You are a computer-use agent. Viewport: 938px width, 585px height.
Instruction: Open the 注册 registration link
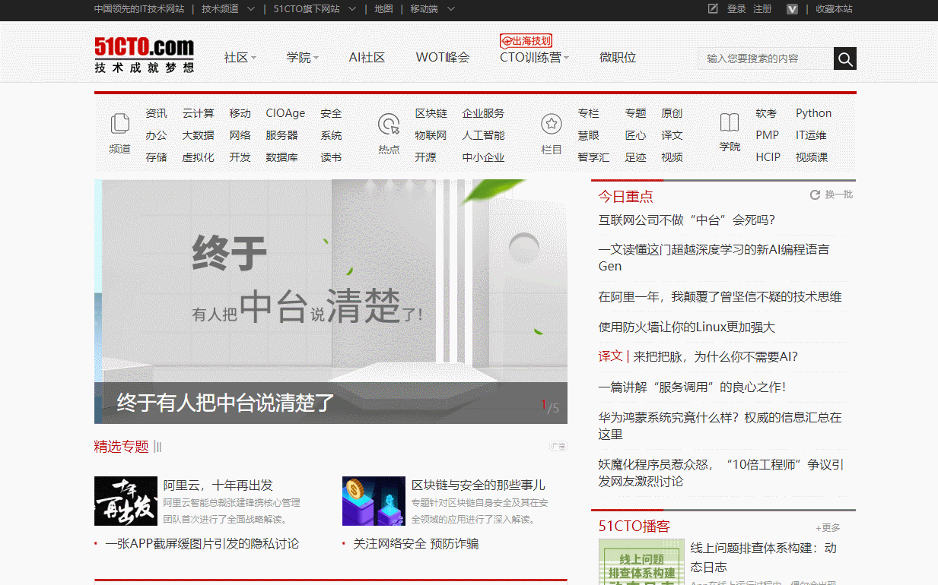click(x=763, y=9)
